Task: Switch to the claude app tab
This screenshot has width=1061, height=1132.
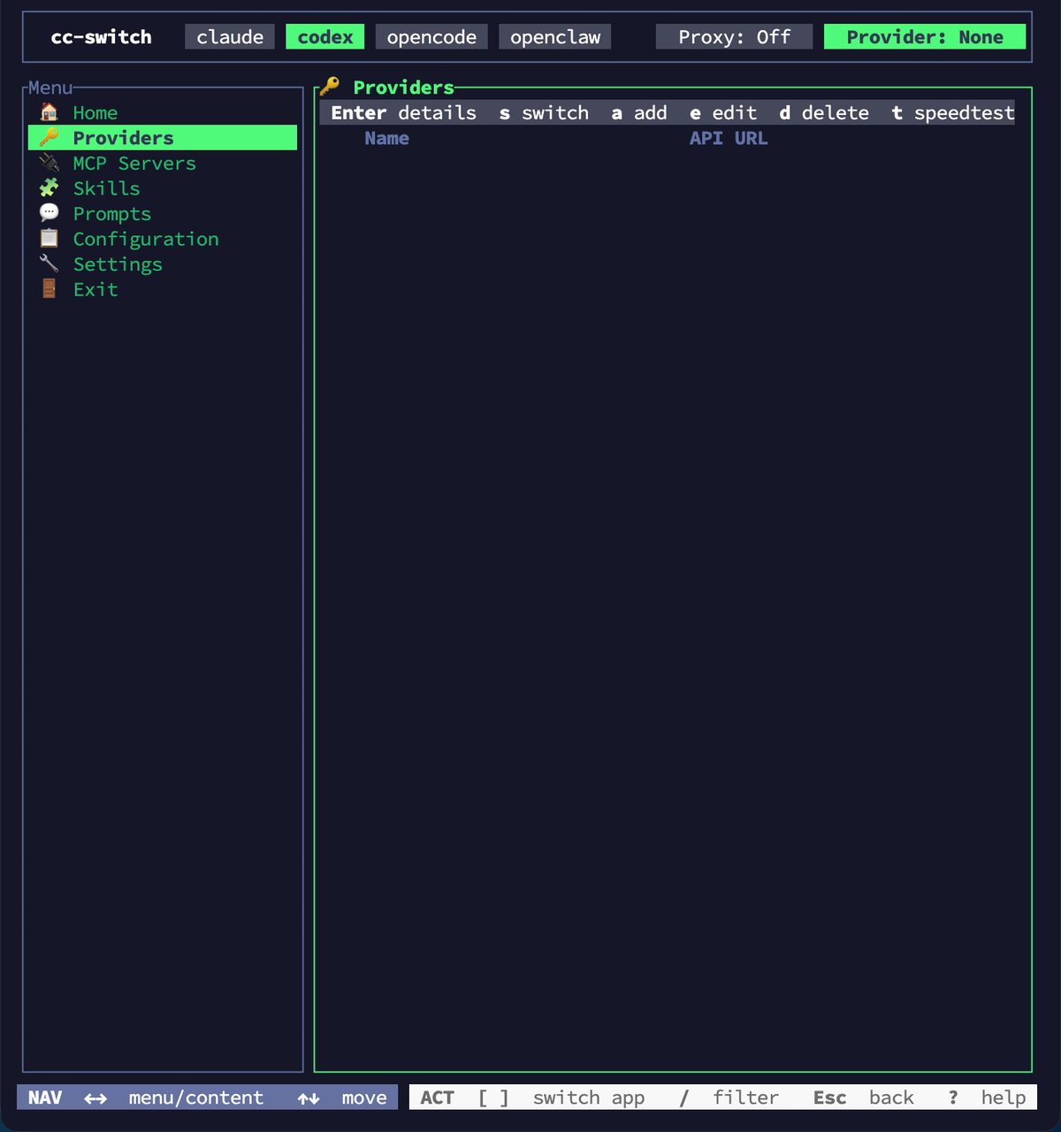Action: [x=230, y=37]
